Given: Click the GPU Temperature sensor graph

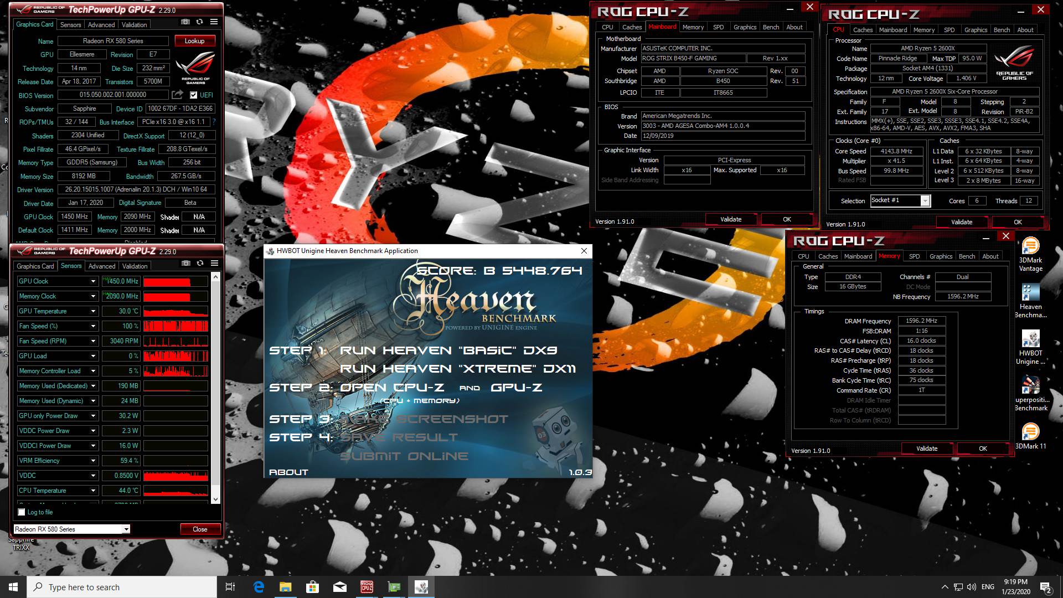Looking at the screenshot, I should click(x=176, y=311).
